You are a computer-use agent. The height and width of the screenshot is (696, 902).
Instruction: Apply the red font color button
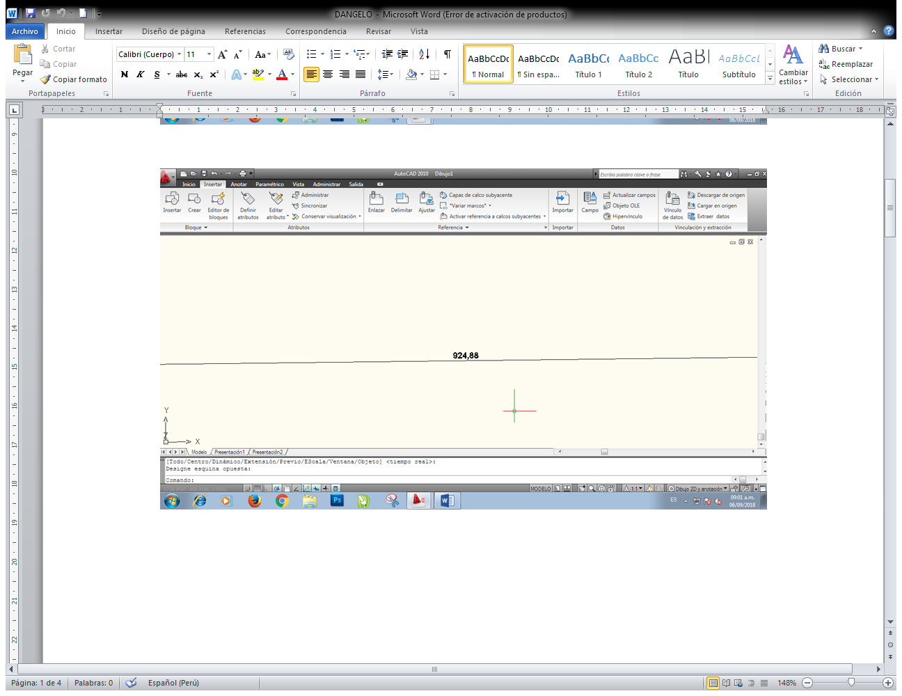tap(282, 74)
